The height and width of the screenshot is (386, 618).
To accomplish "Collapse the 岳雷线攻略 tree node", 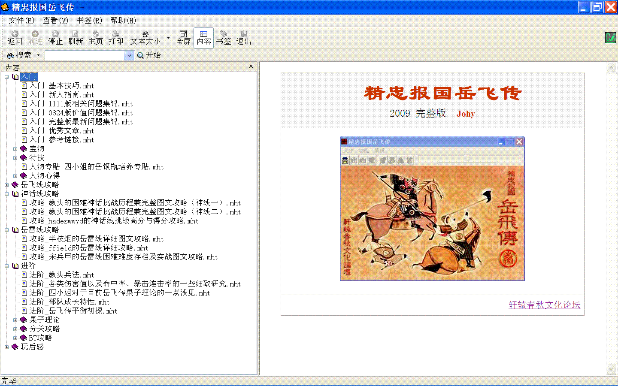I will 7,230.
